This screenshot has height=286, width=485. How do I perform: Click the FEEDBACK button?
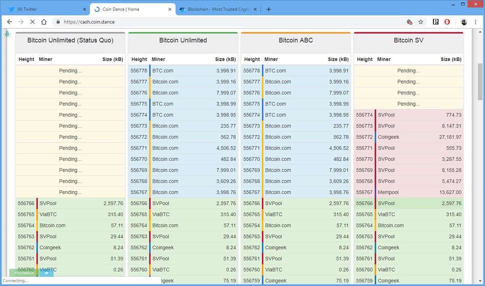tap(24, 273)
